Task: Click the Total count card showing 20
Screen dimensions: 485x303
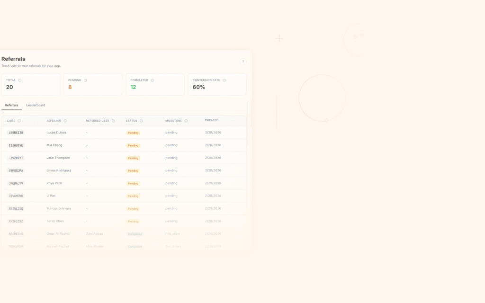Action: tap(31, 84)
